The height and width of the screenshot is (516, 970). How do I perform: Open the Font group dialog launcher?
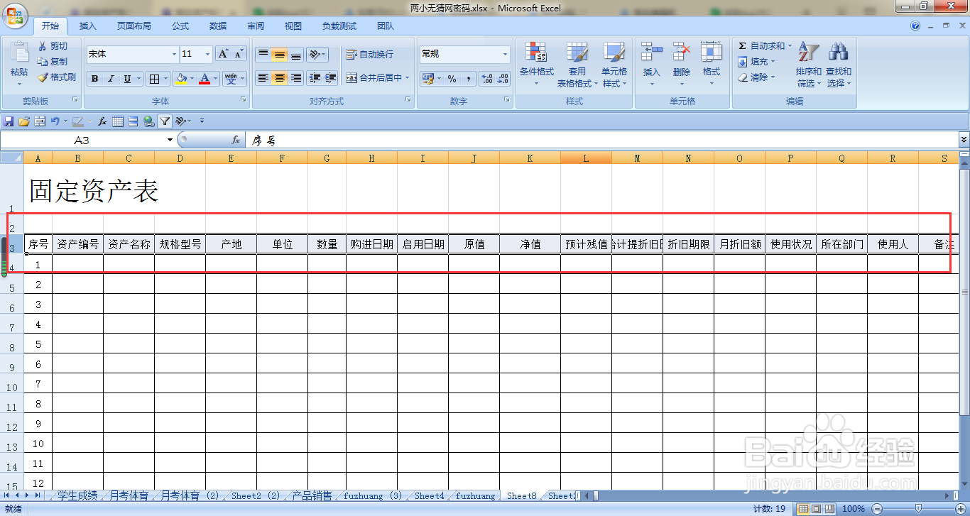click(244, 101)
